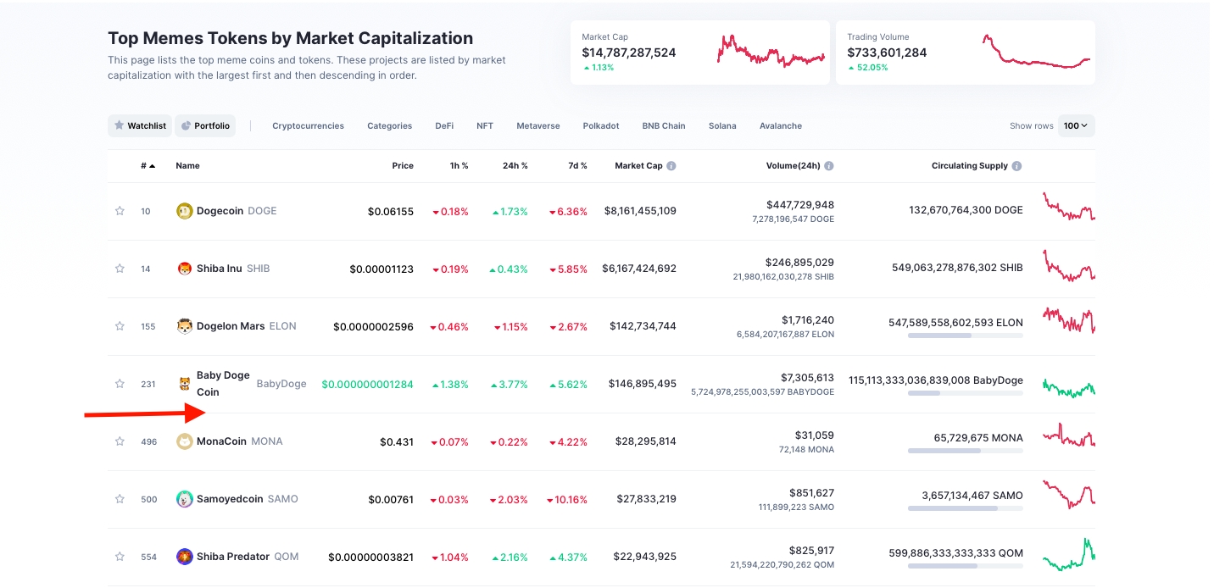Open the Baby Doge Coin page

click(x=252, y=384)
